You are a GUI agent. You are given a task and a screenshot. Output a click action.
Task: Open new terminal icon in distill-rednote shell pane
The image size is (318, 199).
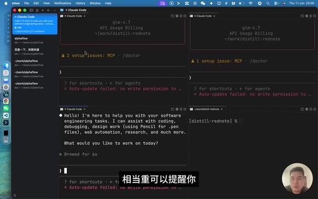pos(303,109)
